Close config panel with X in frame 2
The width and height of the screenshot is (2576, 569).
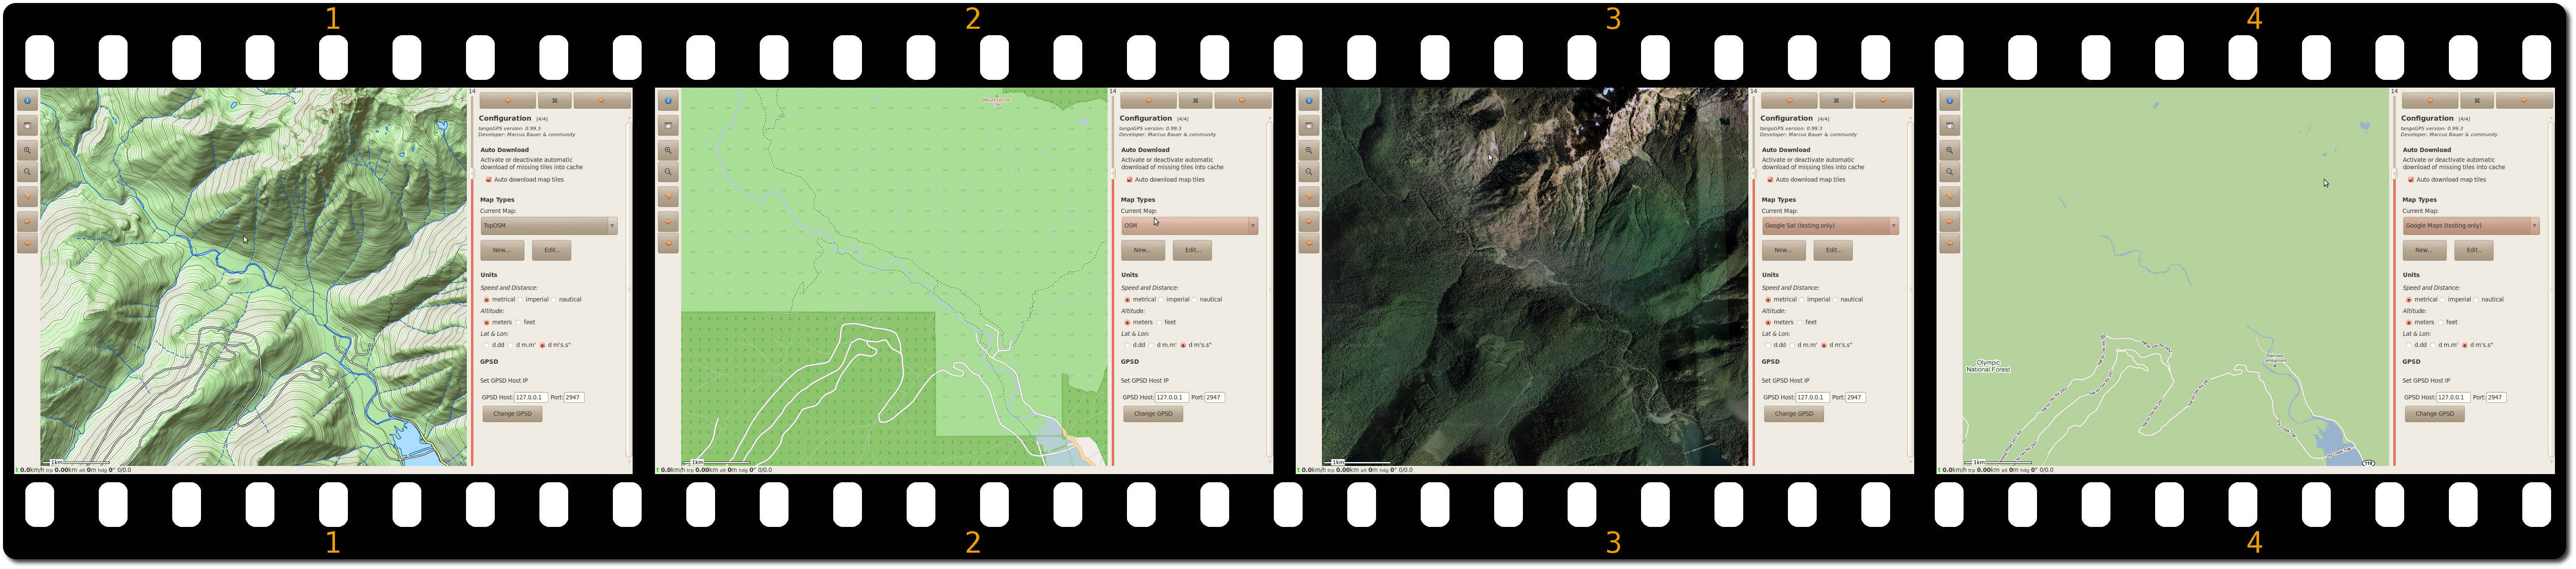click(1195, 100)
